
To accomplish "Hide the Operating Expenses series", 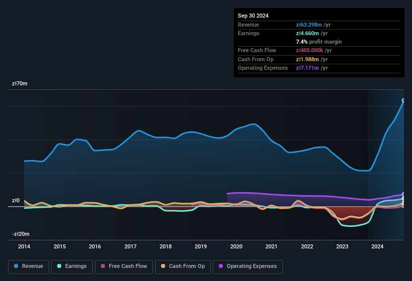I will (x=248, y=266).
